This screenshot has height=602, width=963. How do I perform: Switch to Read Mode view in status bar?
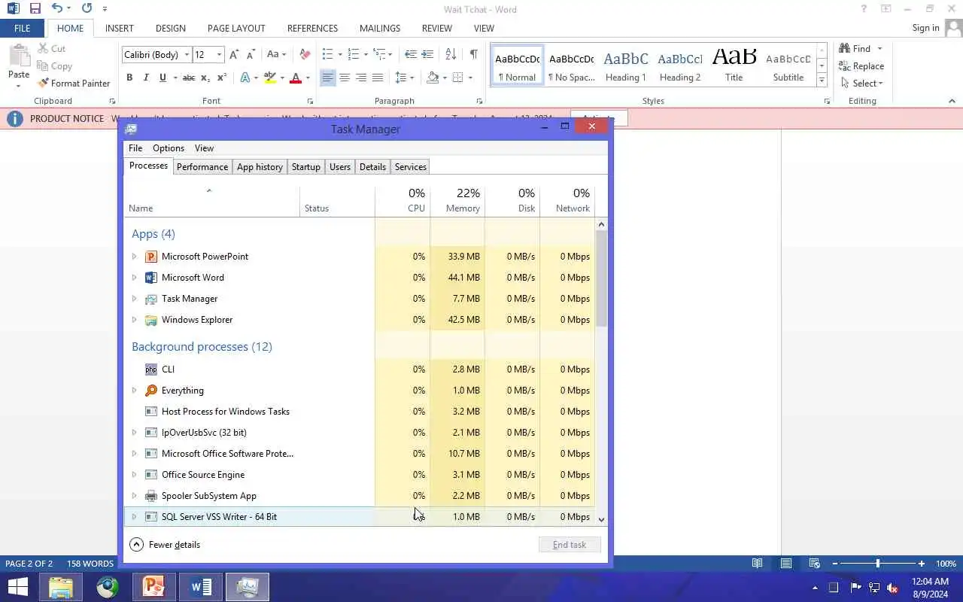[758, 564]
